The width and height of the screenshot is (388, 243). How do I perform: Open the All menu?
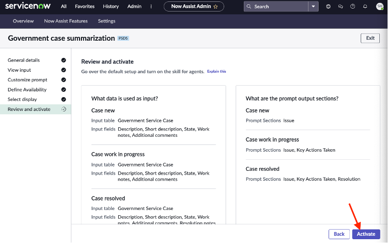coord(64,6)
